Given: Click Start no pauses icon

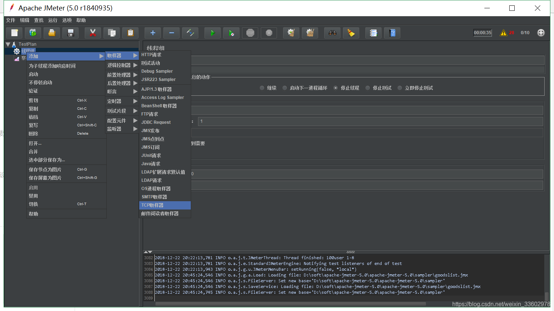Looking at the screenshot, I should pos(232,33).
